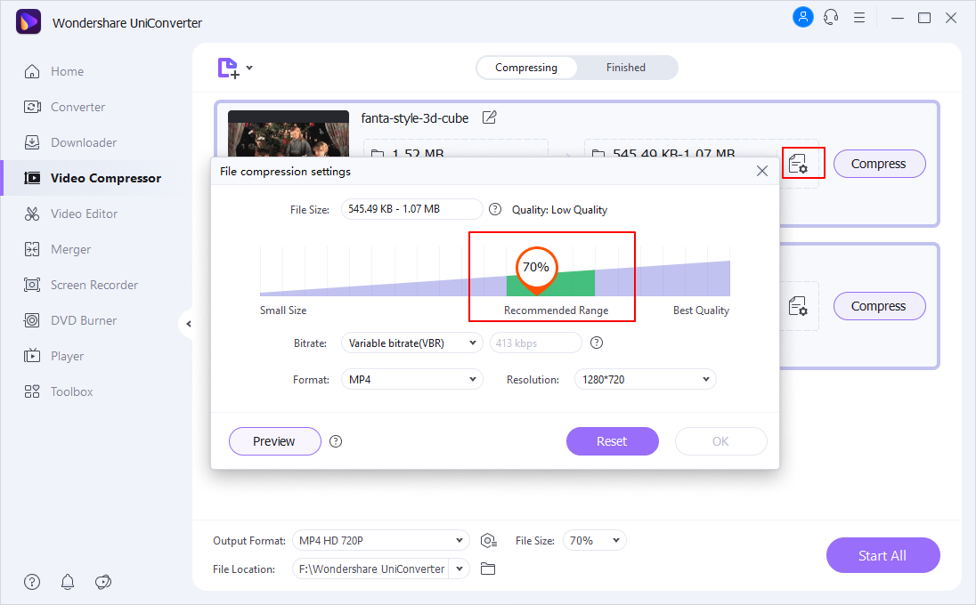Click the Player sidebar icon

(32, 356)
